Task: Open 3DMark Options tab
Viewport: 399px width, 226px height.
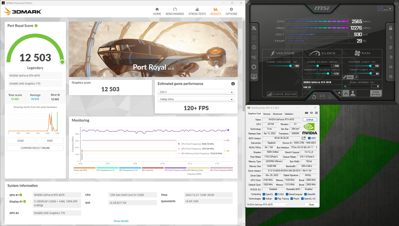Action: [x=231, y=11]
